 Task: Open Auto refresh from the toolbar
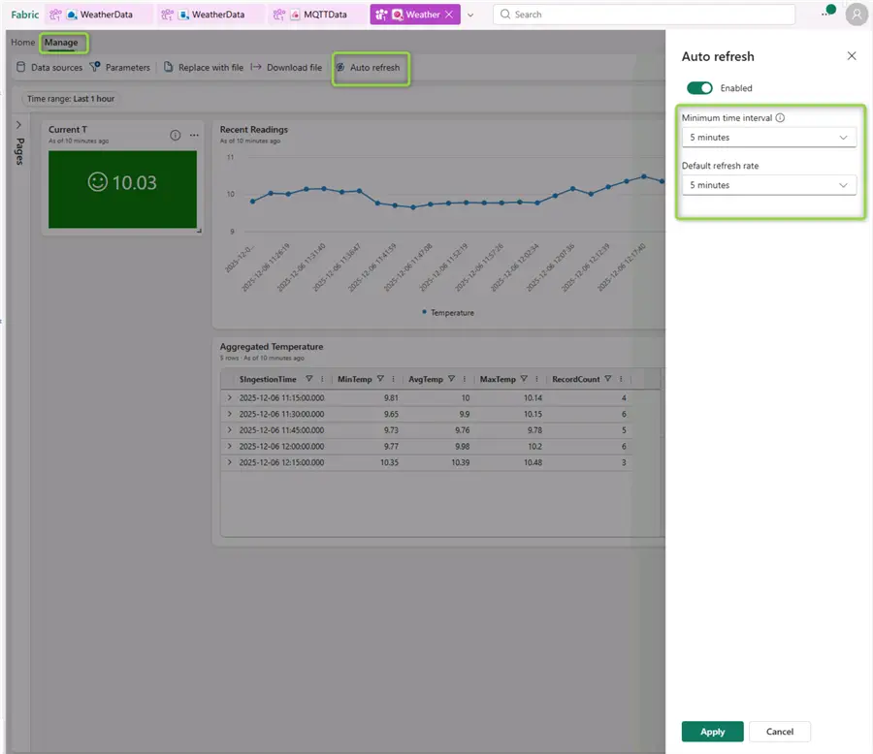369,67
